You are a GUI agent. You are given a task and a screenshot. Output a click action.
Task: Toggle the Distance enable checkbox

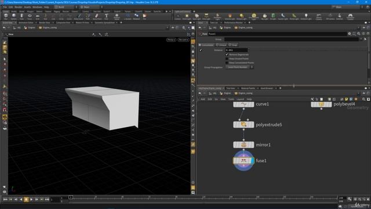click(201, 50)
